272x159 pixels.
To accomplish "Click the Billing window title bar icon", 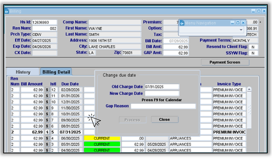I will 6,11.
